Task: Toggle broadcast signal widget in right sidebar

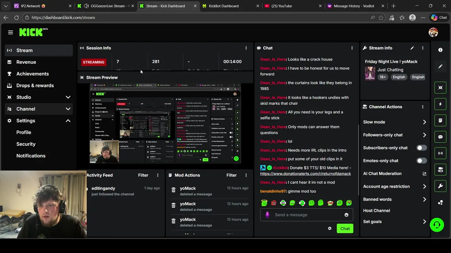Action: tap(440, 153)
